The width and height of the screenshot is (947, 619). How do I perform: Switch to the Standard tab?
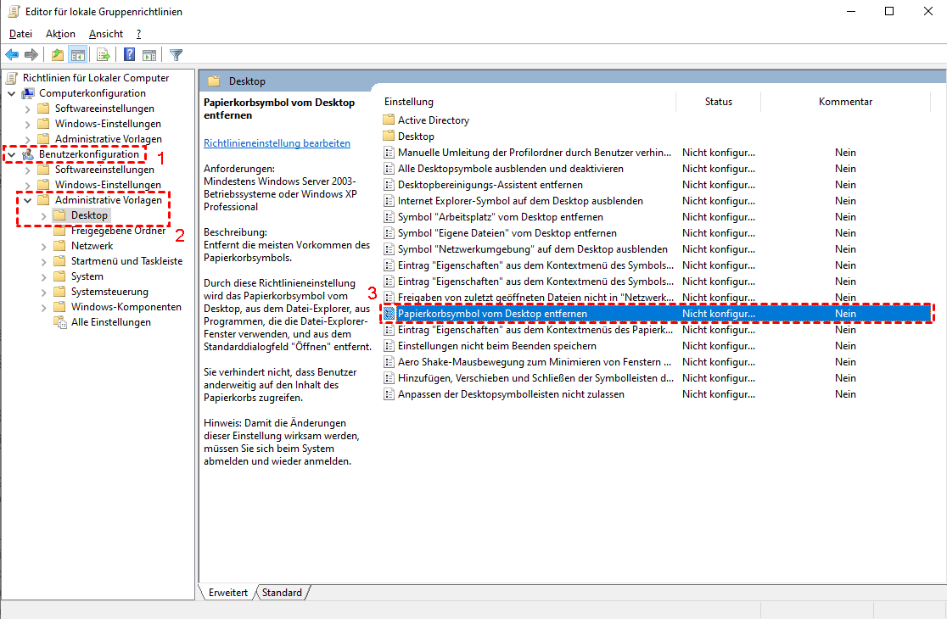click(x=282, y=593)
